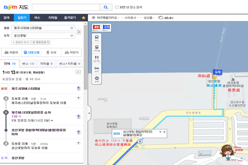
Task: Click the 도착 성산포항 row
Action: (x=42, y=158)
